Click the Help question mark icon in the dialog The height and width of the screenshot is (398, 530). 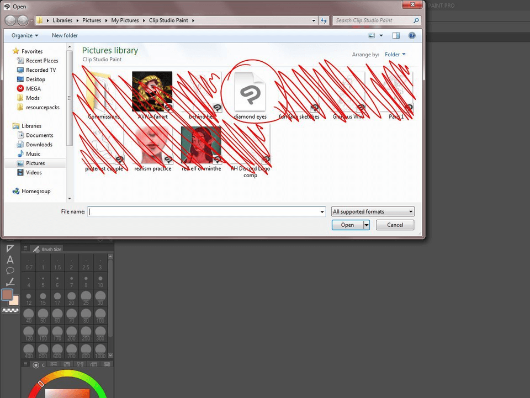pos(412,35)
